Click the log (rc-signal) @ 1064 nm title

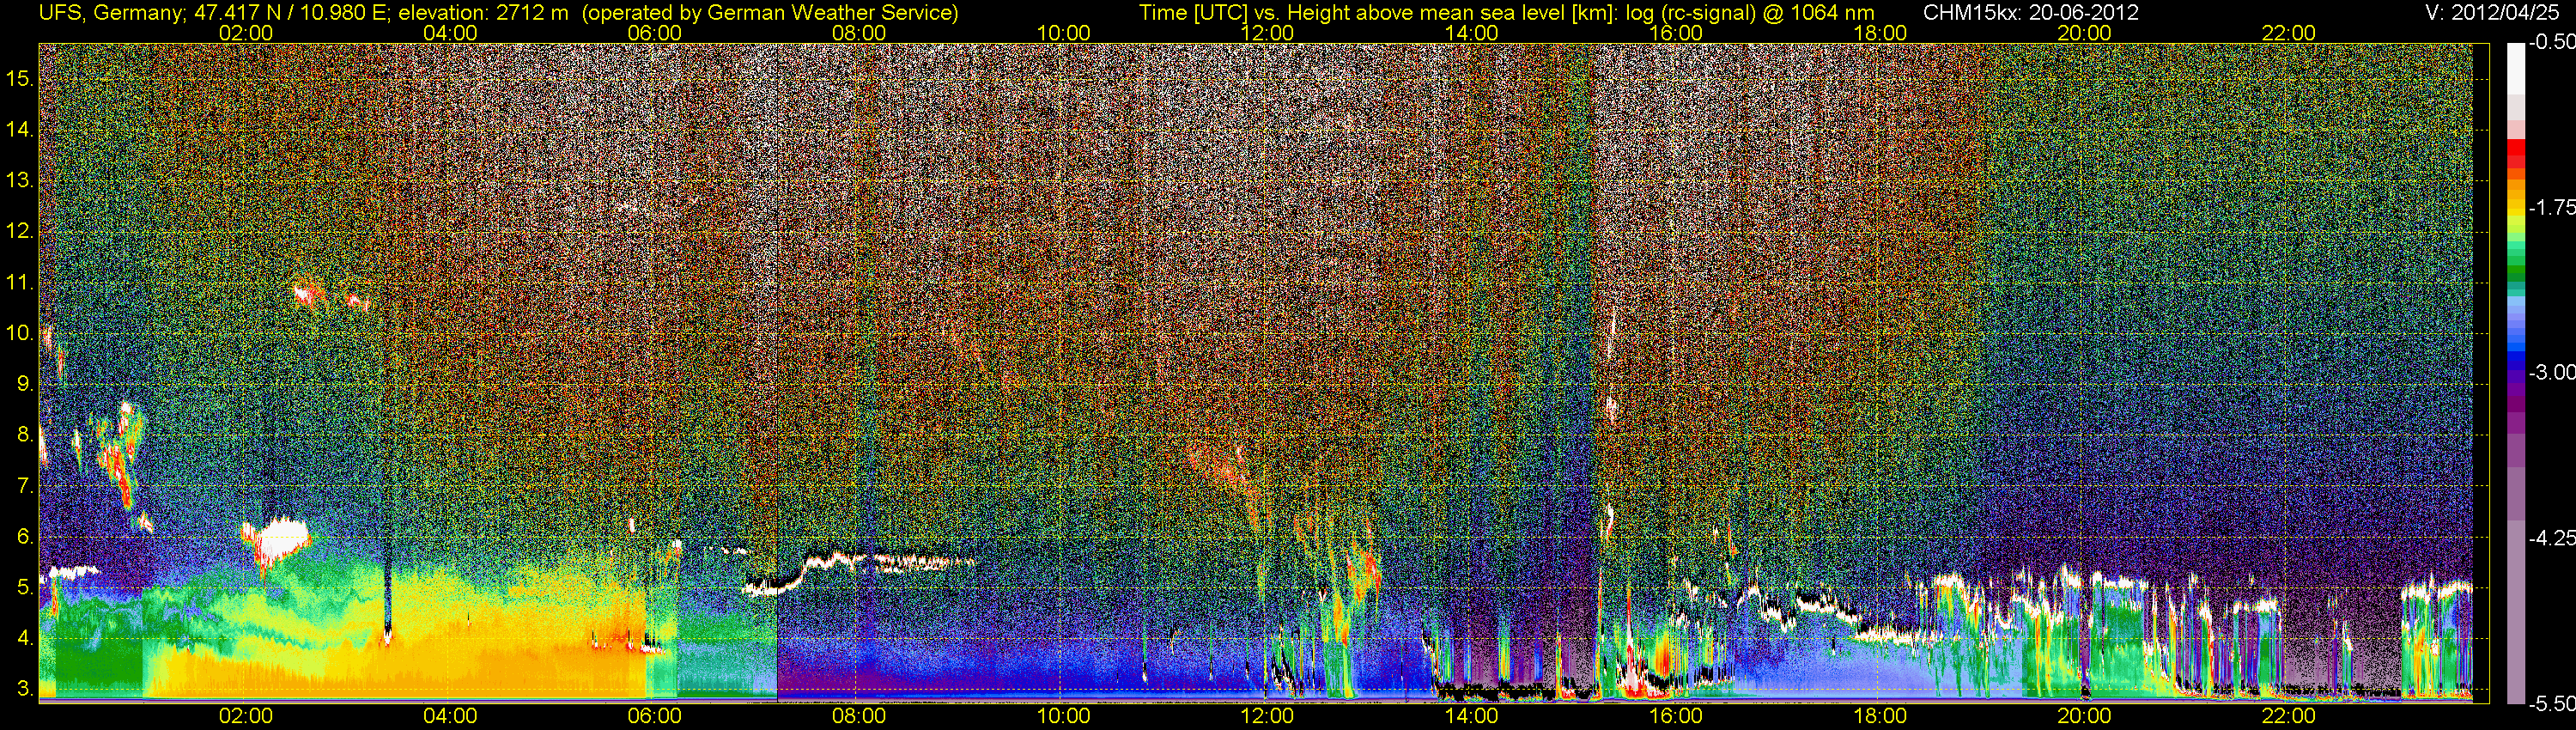[1750, 13]
